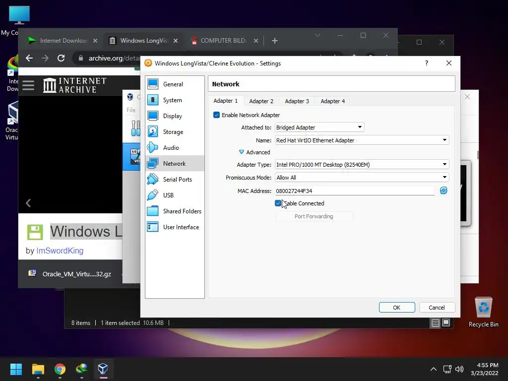Open the Display settings icon
Screen dimensions: 508x381
pyautogui.click(x=153, y=116)
